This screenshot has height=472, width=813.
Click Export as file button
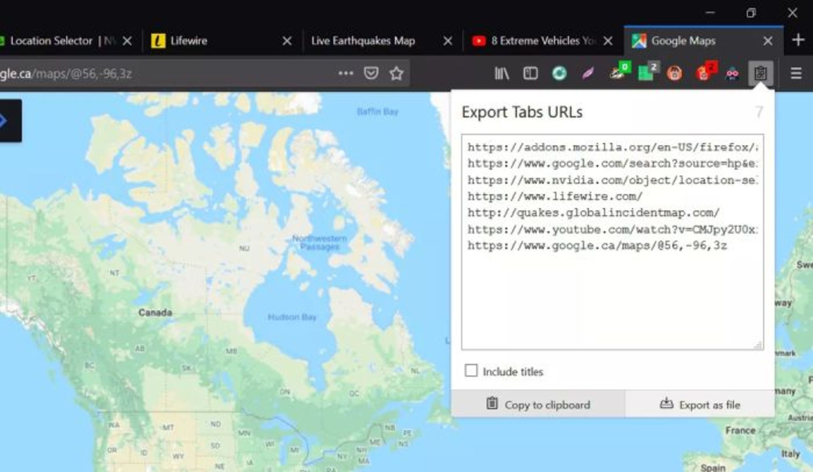tap(699, 404)
